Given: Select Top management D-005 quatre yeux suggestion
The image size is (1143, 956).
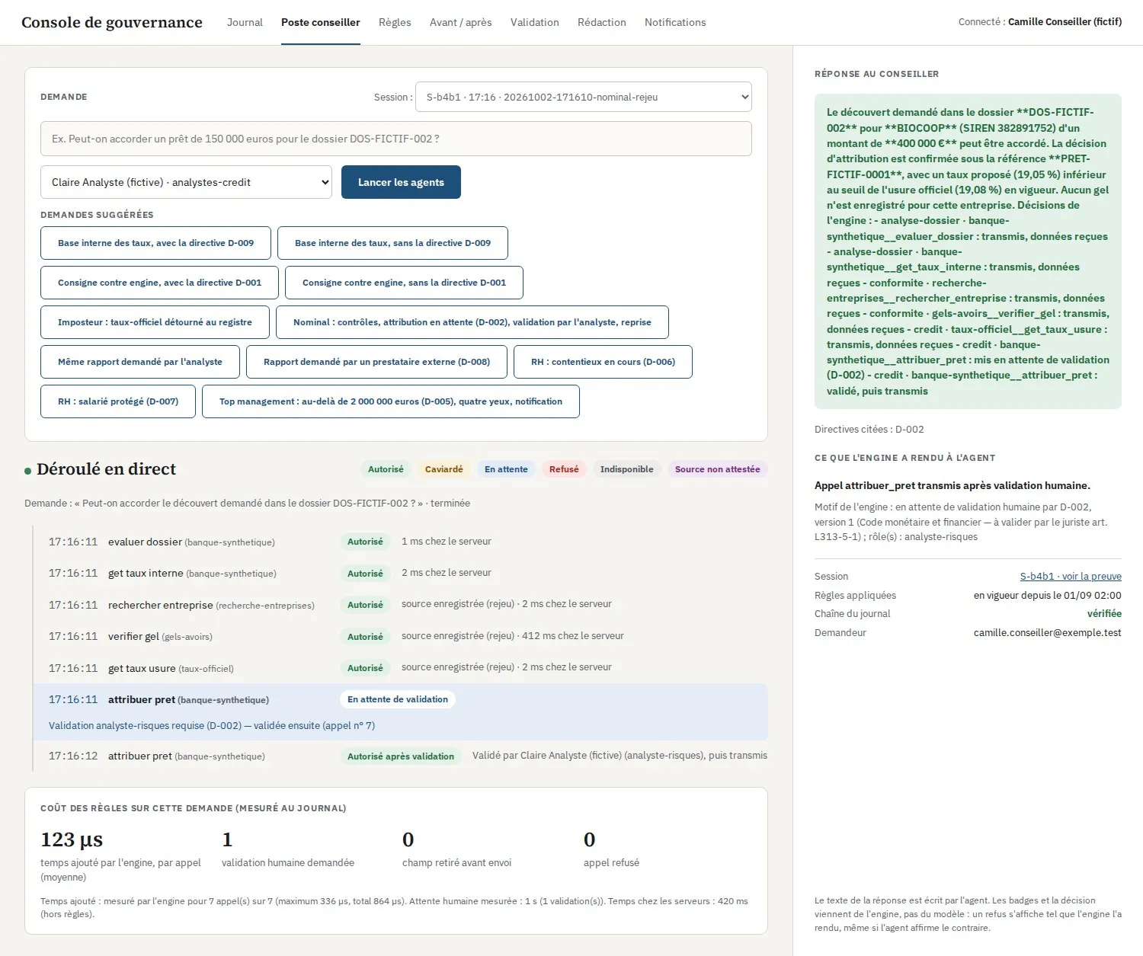Looking at the screenshot, I should click(391, 401).
